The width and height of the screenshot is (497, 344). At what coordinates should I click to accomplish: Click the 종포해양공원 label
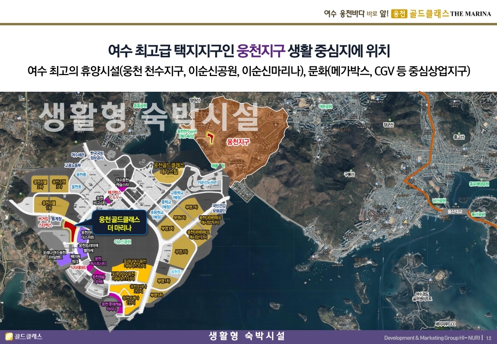[479, 184]
